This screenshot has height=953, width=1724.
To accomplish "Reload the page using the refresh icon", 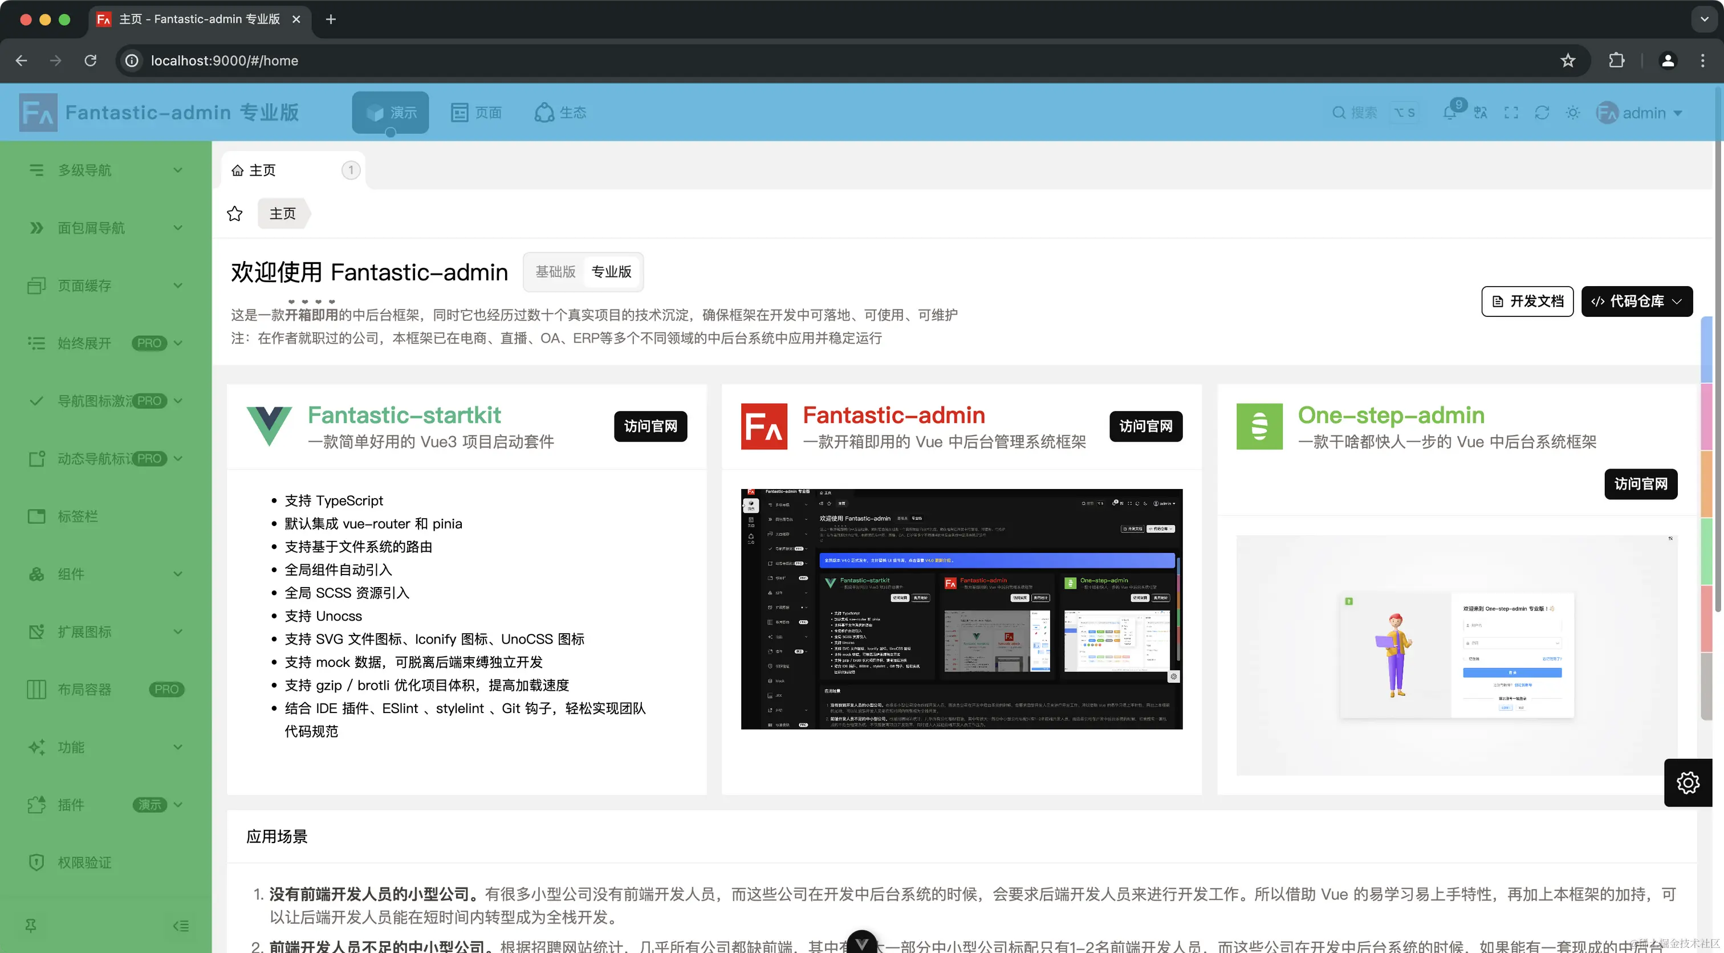I will coord(1542,112).
